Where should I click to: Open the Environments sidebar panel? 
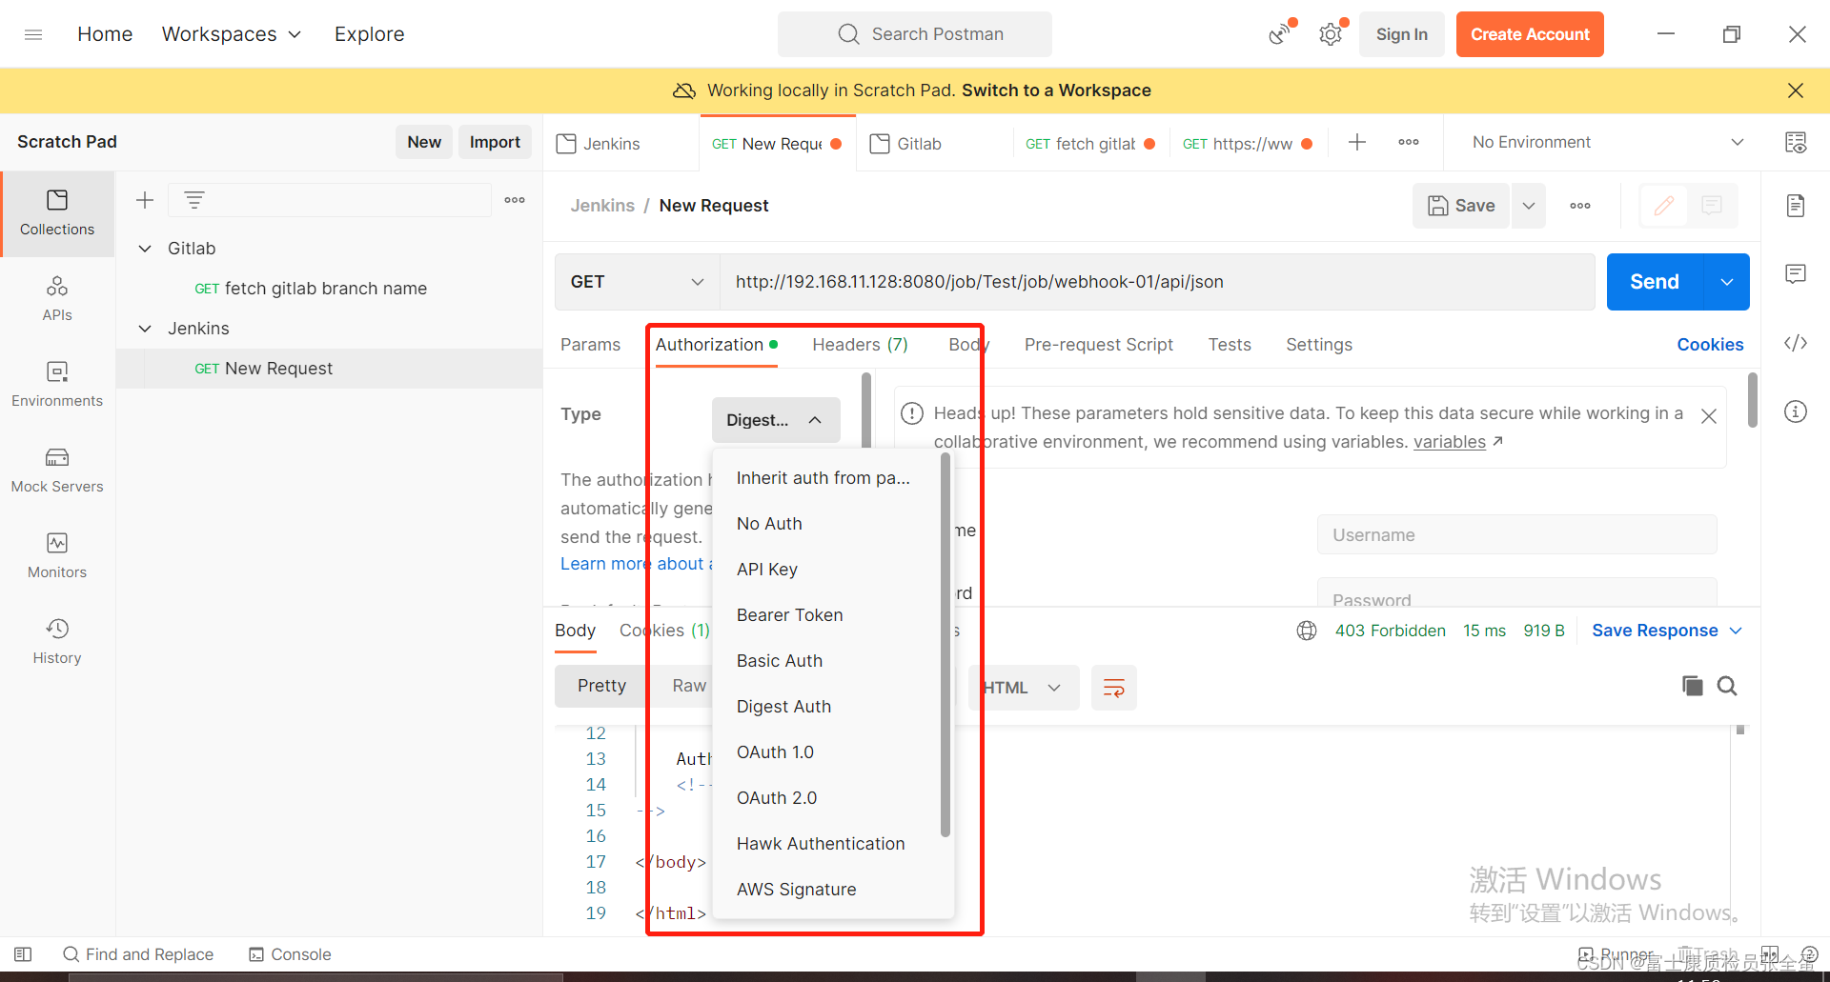coord(57,385)
